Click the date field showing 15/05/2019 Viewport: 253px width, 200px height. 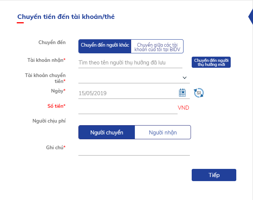(x=128, y=93)
